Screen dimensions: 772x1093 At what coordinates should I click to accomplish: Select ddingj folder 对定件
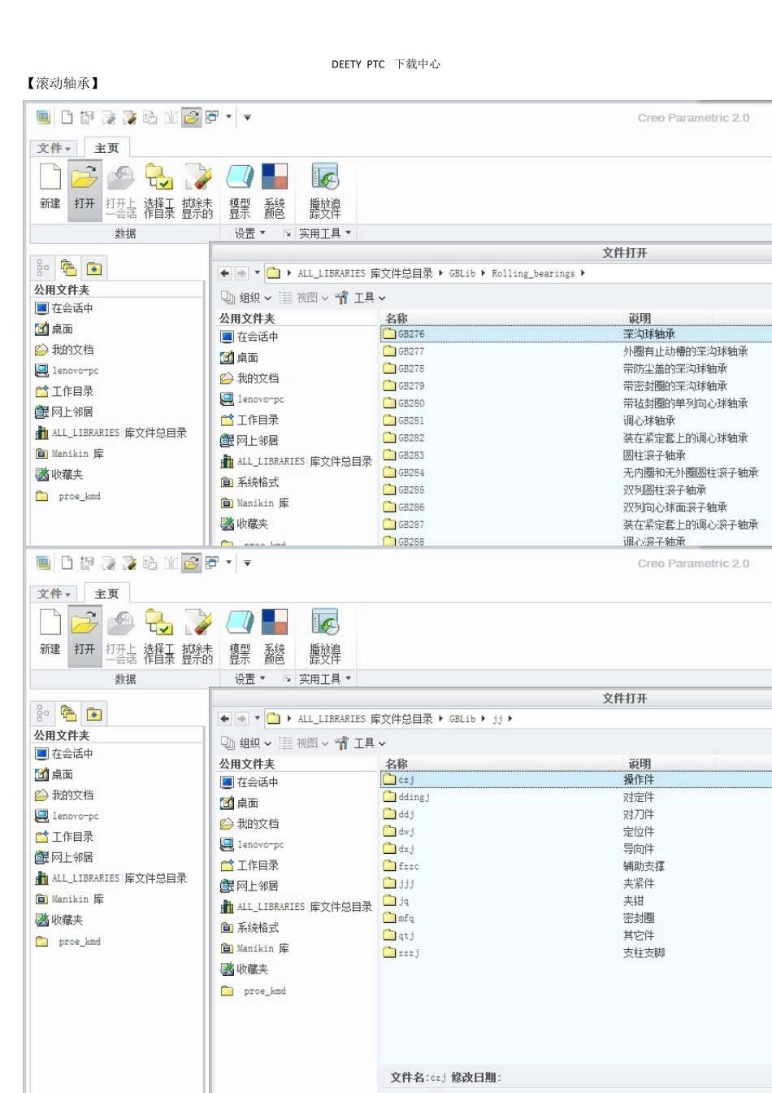(576, 797)
